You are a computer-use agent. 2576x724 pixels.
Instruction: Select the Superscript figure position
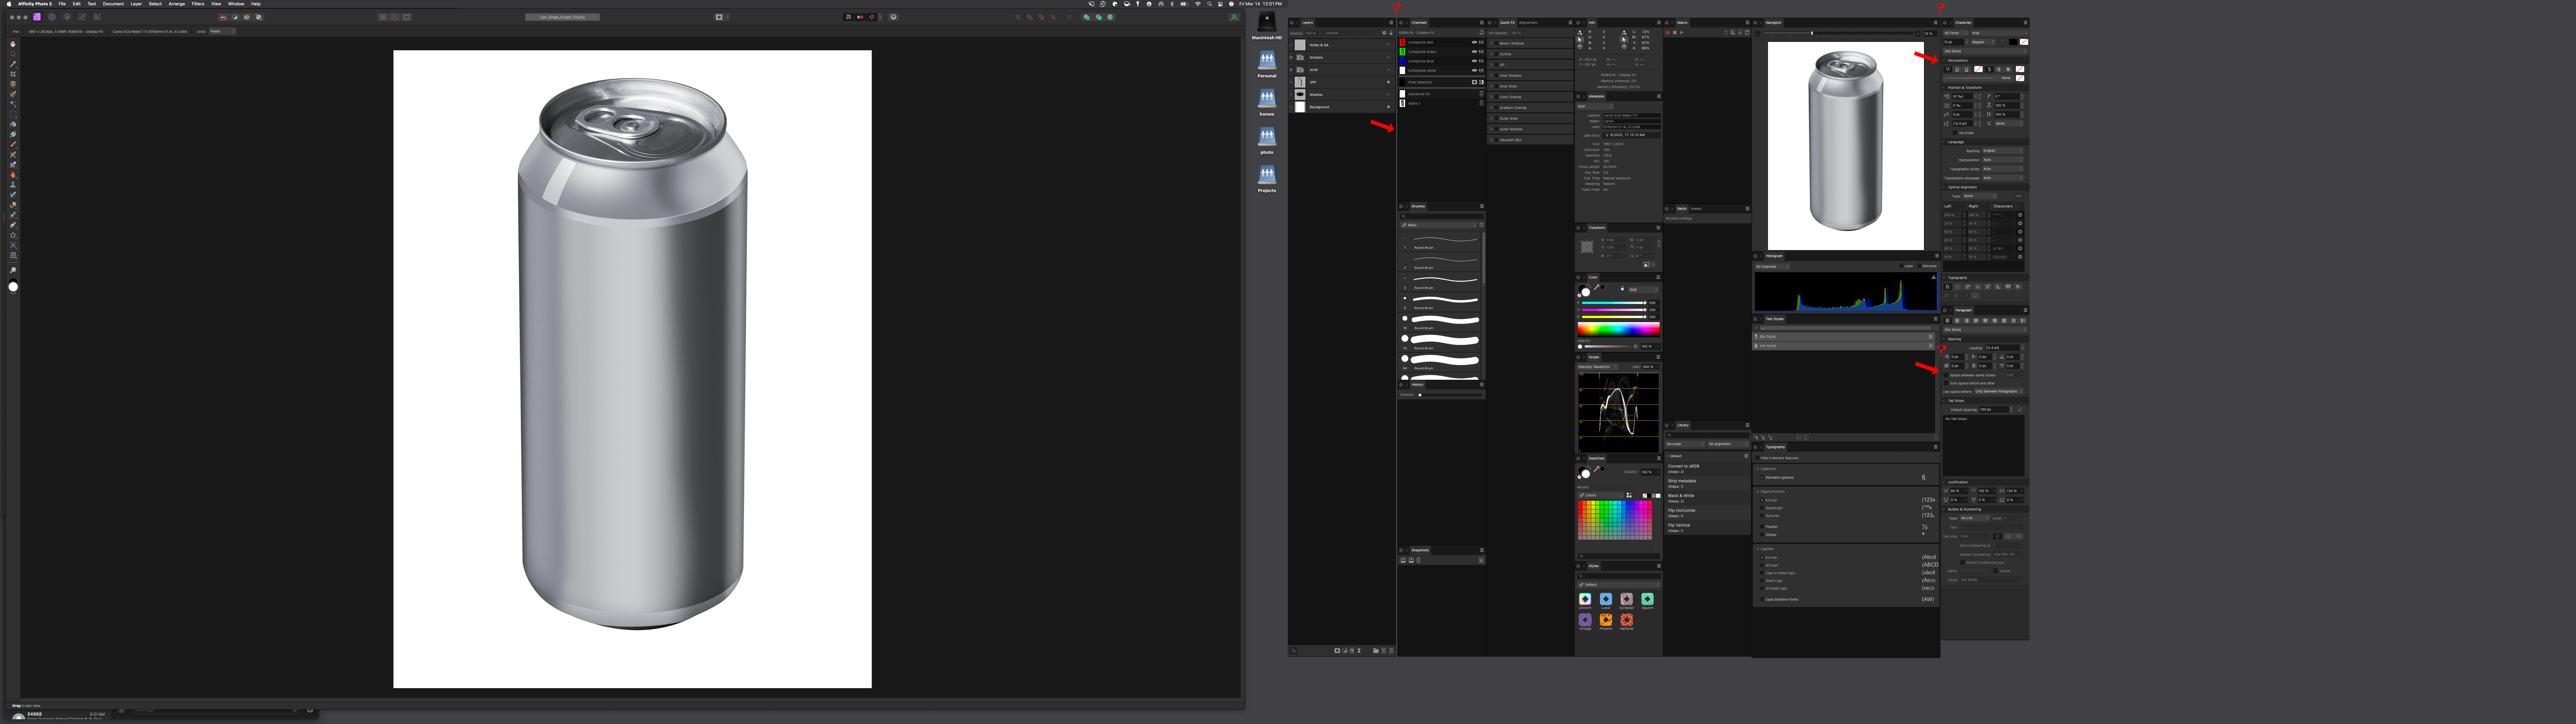1762,508
